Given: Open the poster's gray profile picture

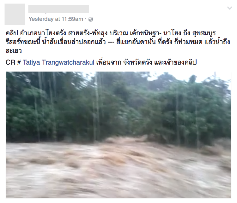Looking at the screenshot, I should [x=15, y=14].
